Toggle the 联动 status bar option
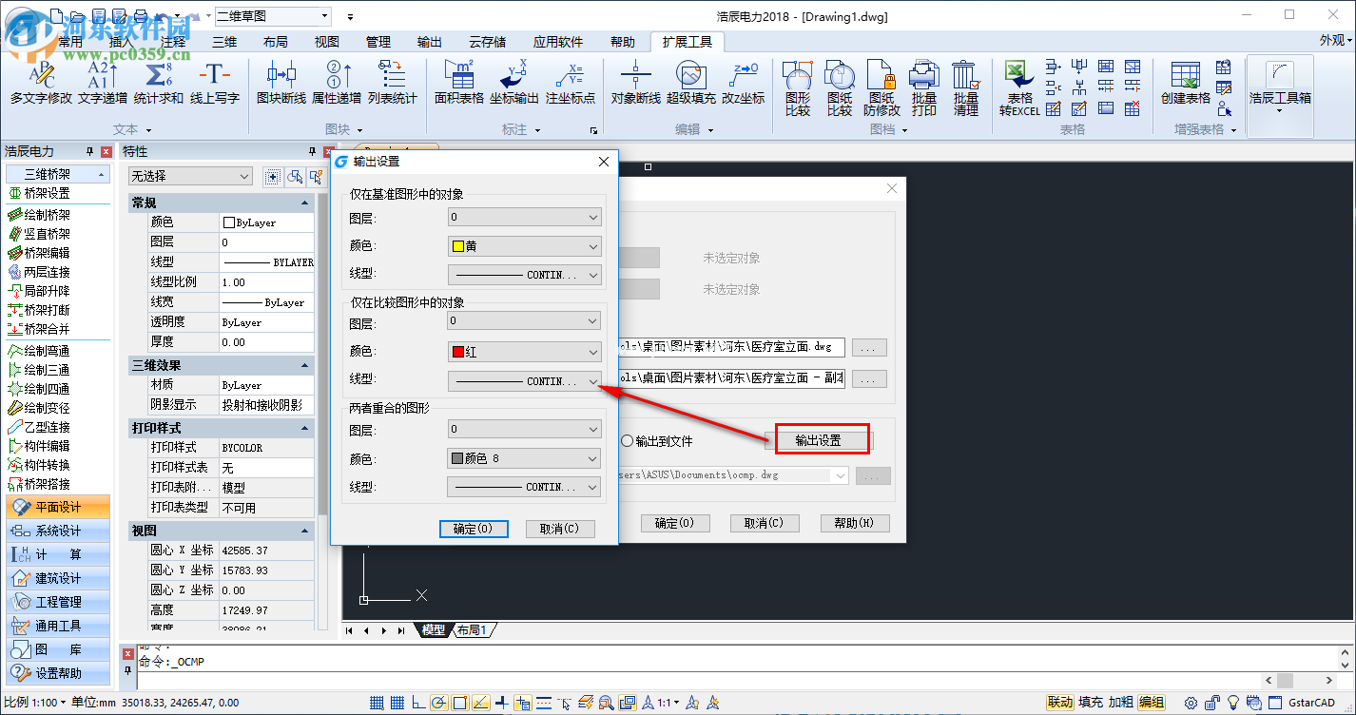This screenshot has width=1356, height=715. tap(1060, 703)
